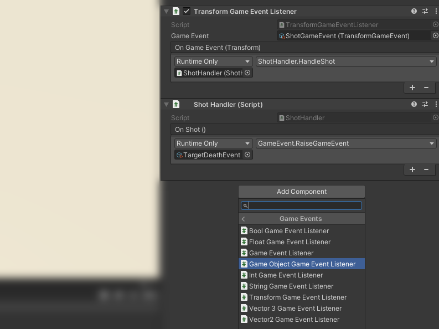Focus the component search field
Viewport: 439px width, 329px height.
point(301,205)
